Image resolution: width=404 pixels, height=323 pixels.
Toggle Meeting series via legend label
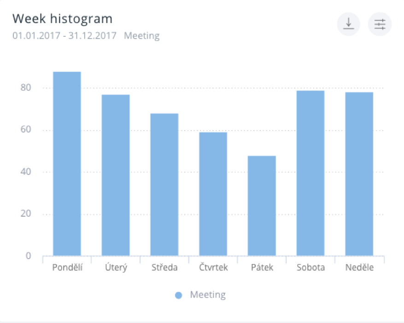208,295
